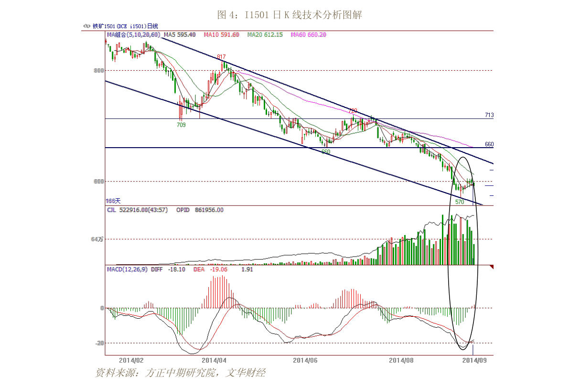
Task: Select the 713 horizontal price line label
Action: (x=489, y=115)
